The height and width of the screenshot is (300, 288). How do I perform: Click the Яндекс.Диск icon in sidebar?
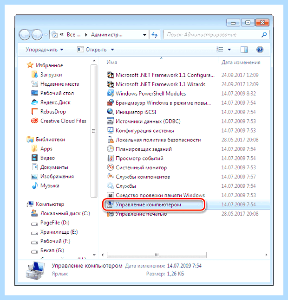click(x=34, y=102)
